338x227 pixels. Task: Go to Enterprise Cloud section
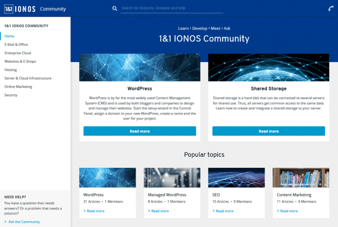[18, 53]
